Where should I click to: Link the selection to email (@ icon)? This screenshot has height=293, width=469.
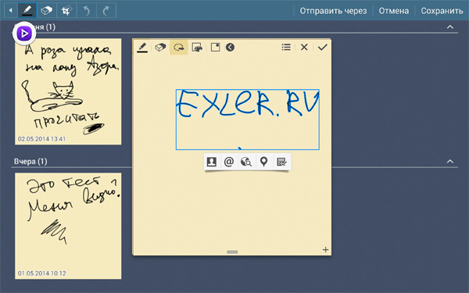(229, 162)
